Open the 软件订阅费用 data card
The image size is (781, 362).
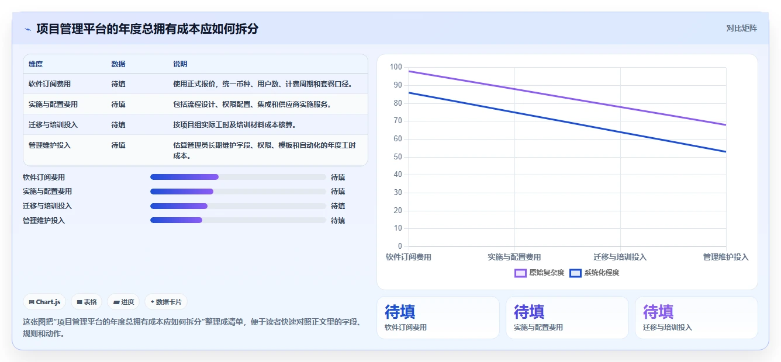point(438,318)
